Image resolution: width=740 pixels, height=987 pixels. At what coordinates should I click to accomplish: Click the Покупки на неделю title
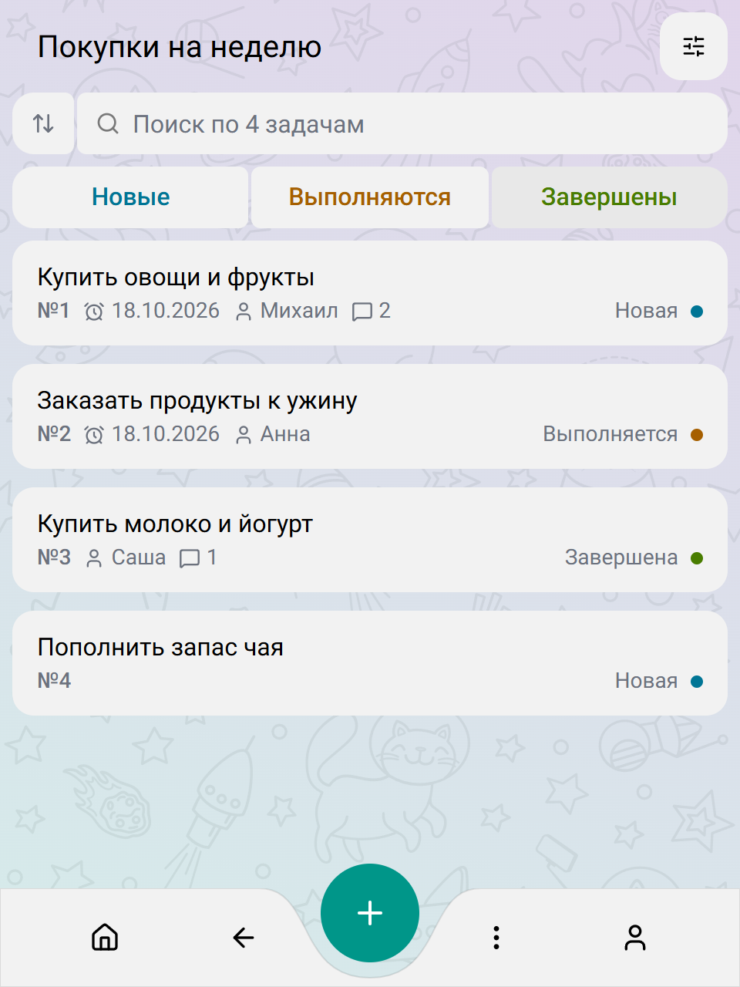click(180, 47)
